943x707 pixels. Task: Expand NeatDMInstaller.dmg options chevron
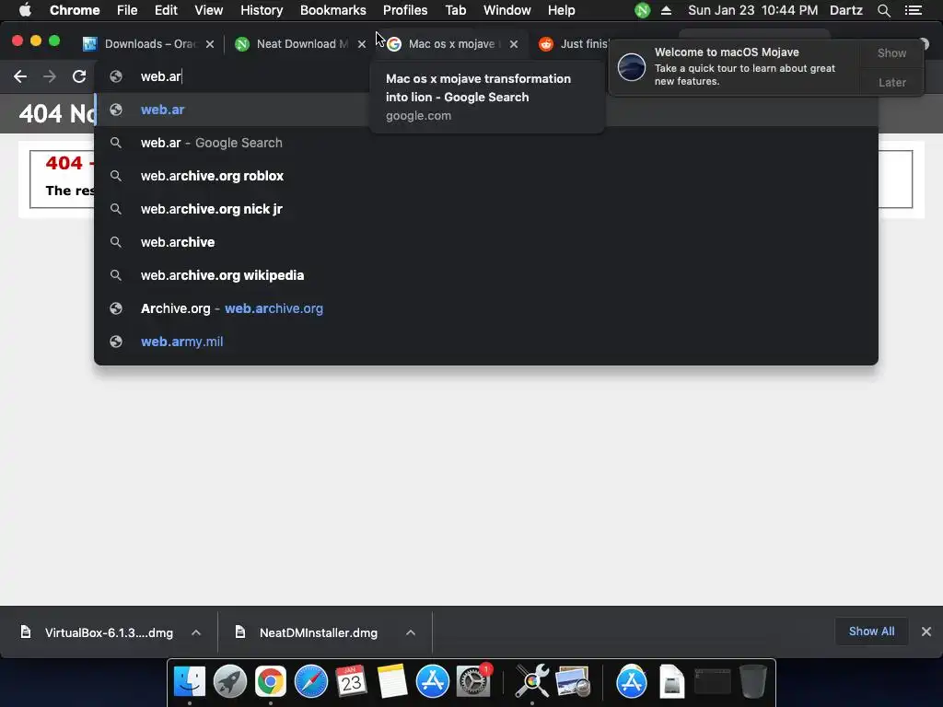pyautogui.click(x=410, y=632)
